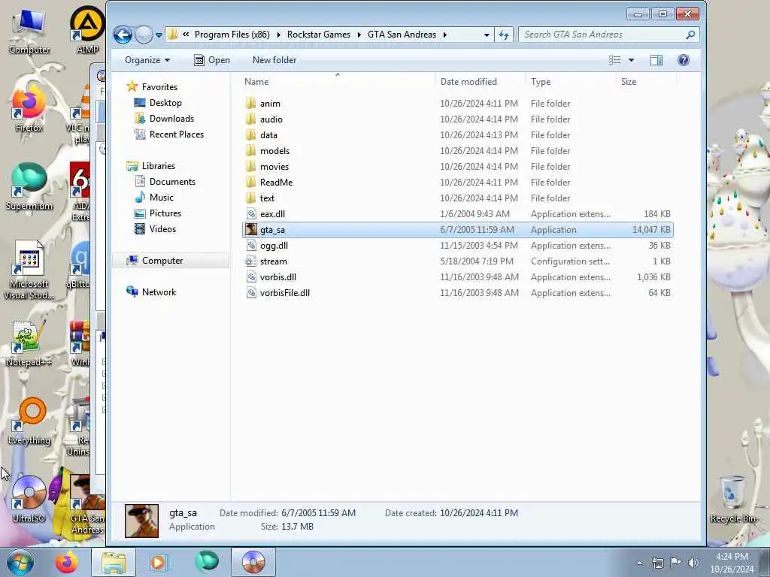Show hidden tray icons arrow
Image resolution: width=770 pixels, height=577 pixels.
click(x=639, y=563)
